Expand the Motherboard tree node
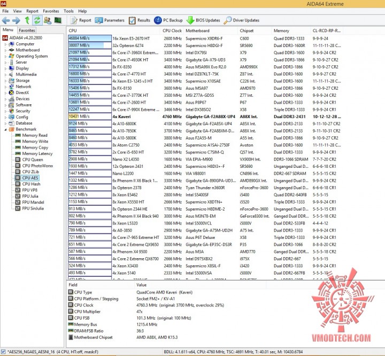Screen dimensions: 385x356 [5, 50]
